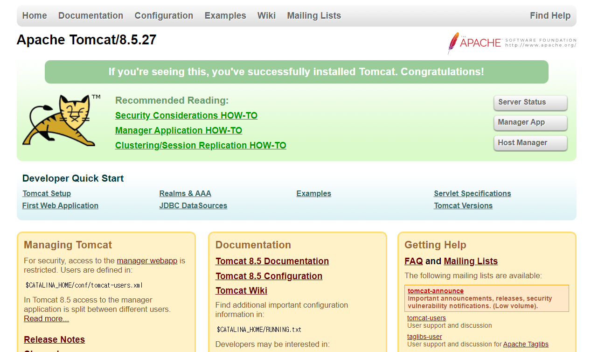The image size is (605, 352).
Task: Click the $CATALINA_HOME/conf/tomcat-users.xml path text
Action: pos(84,285)
